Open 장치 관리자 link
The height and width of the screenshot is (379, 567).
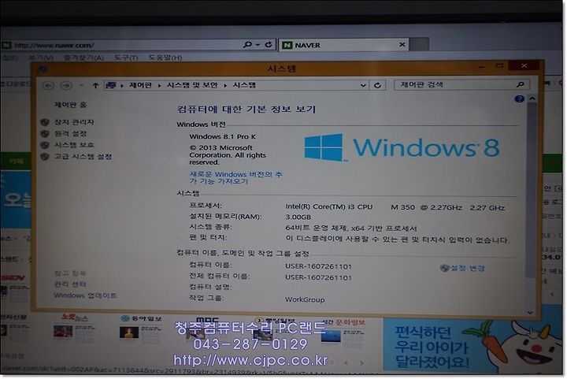click(x=74, y=122)
